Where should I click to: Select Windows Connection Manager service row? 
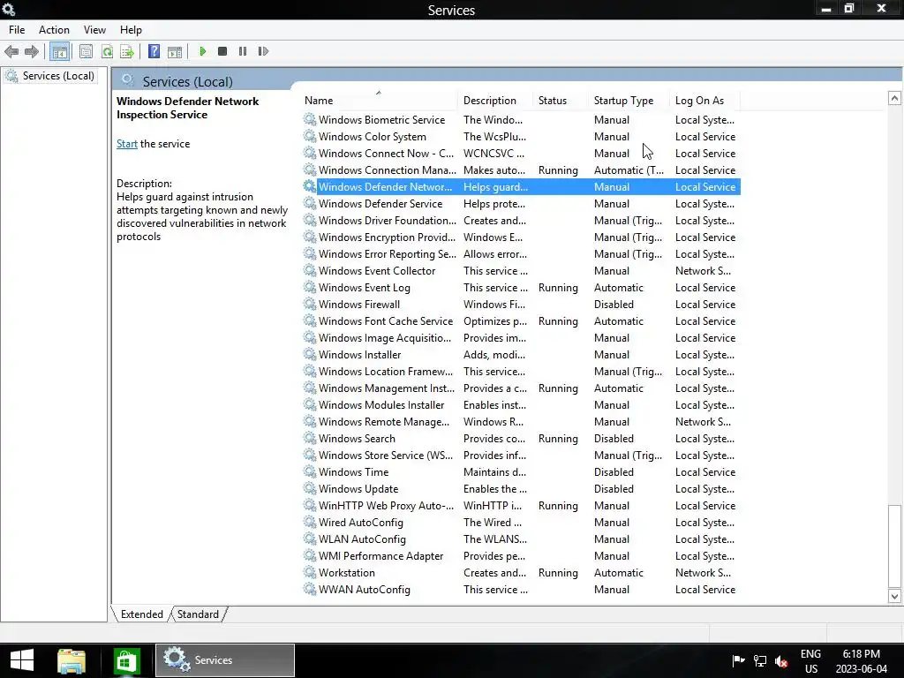pos(521,170)
